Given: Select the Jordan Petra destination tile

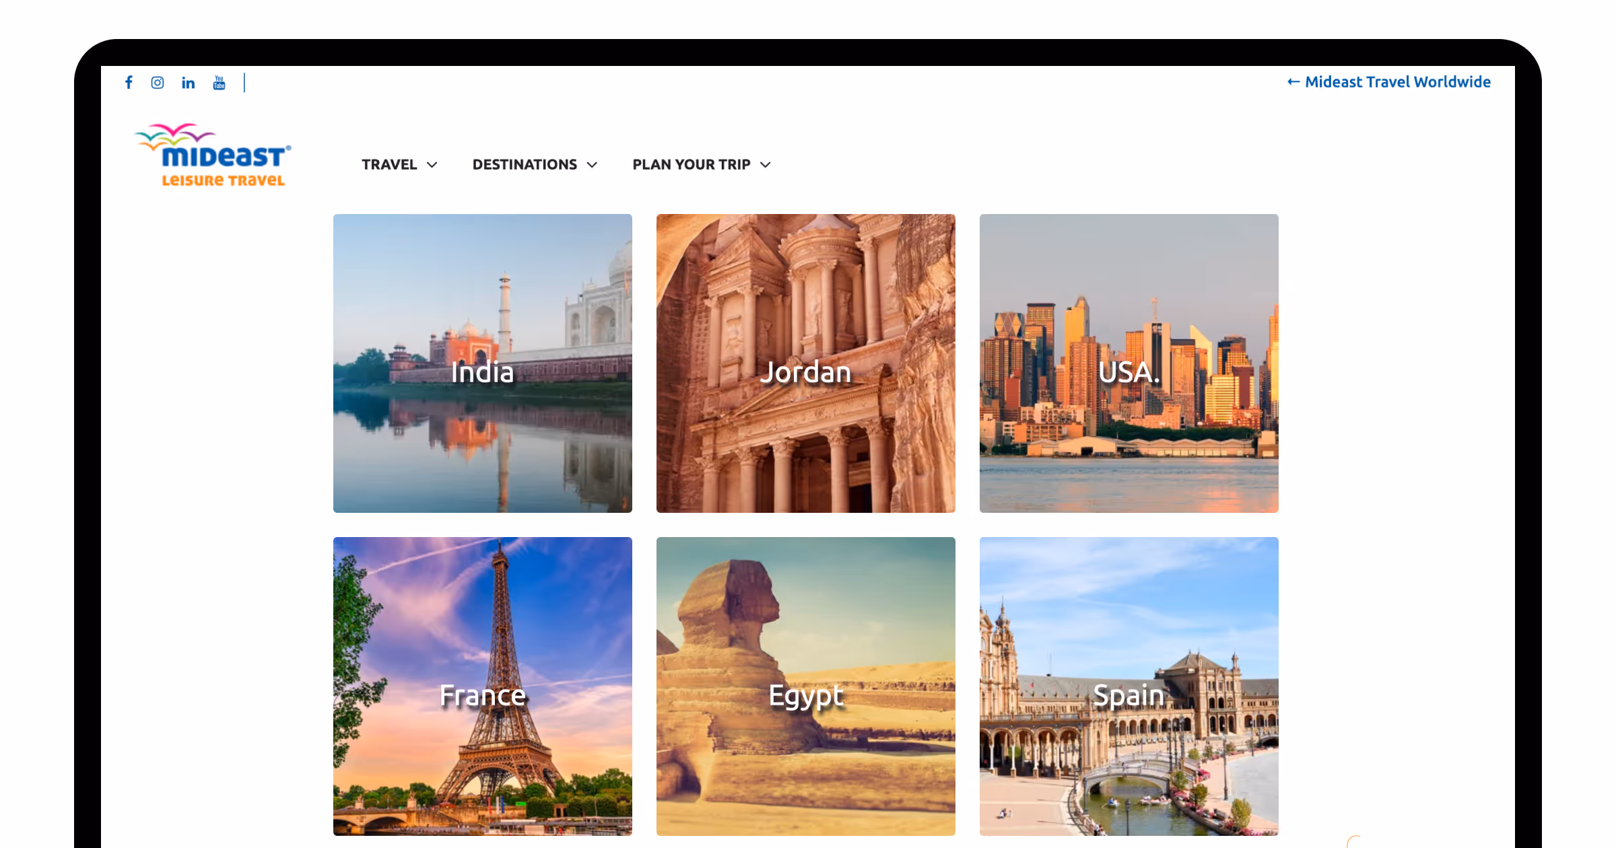Looking at the screenshot, I should point(806,363).
